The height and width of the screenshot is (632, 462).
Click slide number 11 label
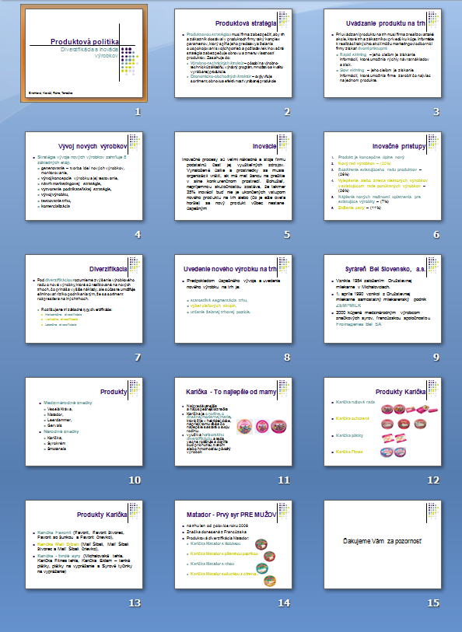coord(284,480)
